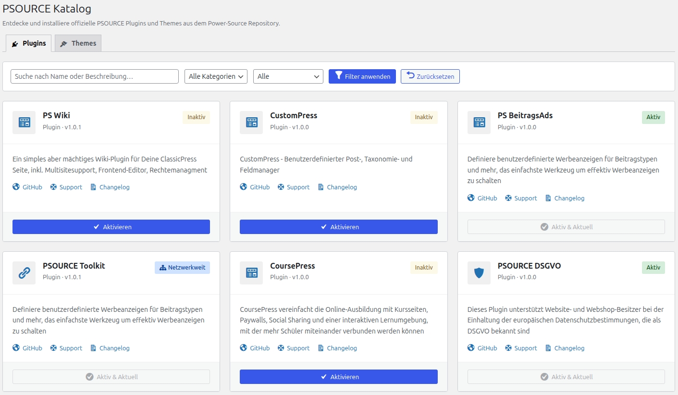
Task: Click the PSOURCE Toolkit chain link icon
Action: (x=24, y=273)
